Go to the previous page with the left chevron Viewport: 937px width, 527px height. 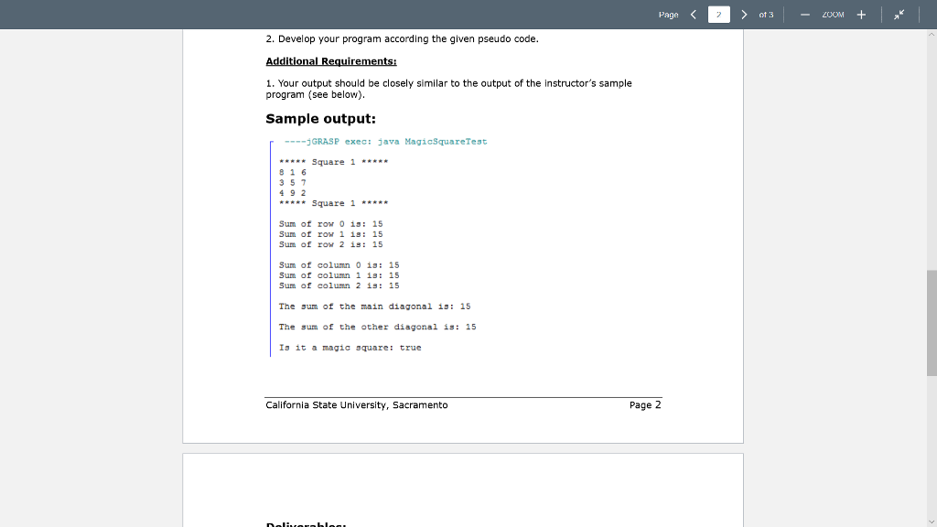[693, 15]
